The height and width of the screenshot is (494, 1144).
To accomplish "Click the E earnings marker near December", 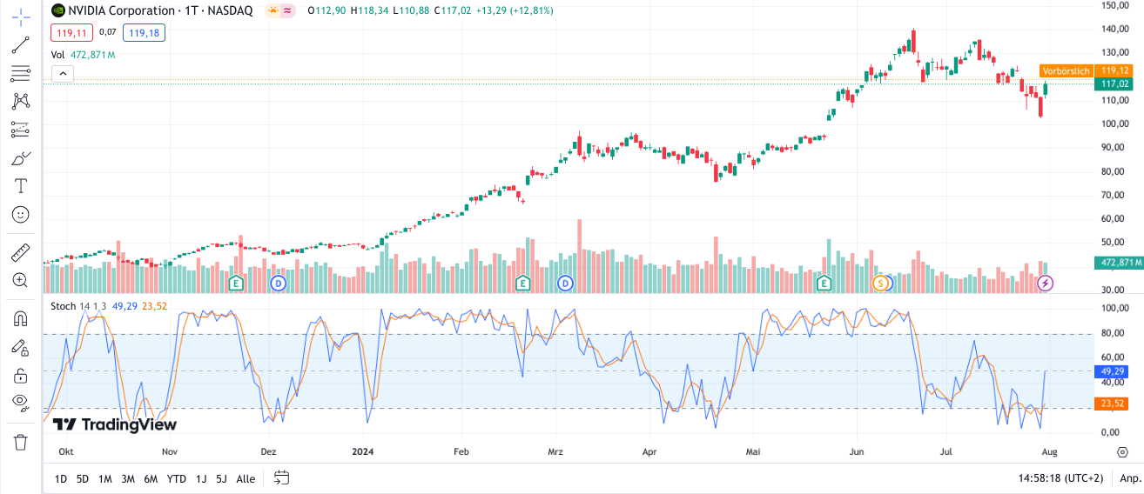I will 235,283.
